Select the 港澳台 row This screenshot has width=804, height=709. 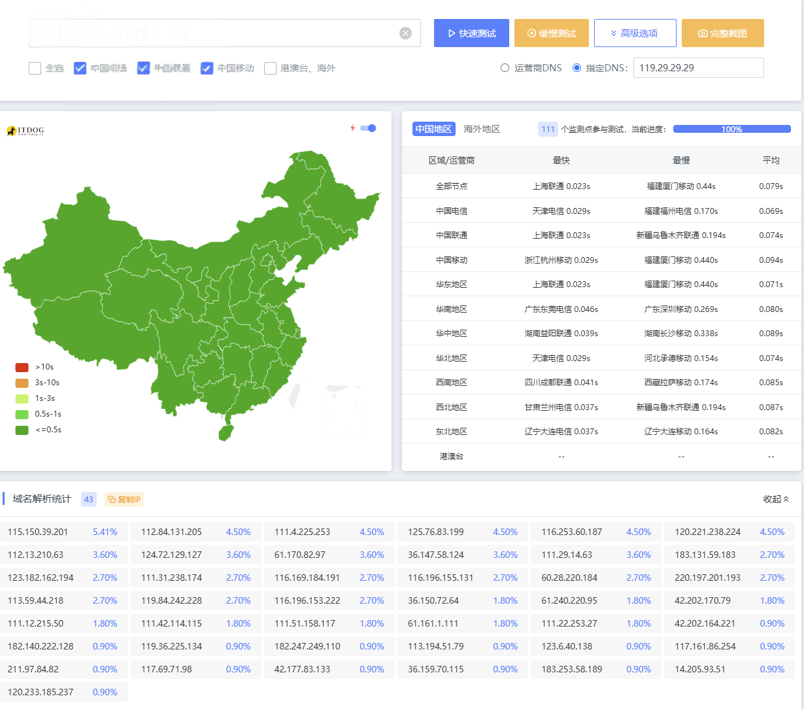click(x=601, y=457)
